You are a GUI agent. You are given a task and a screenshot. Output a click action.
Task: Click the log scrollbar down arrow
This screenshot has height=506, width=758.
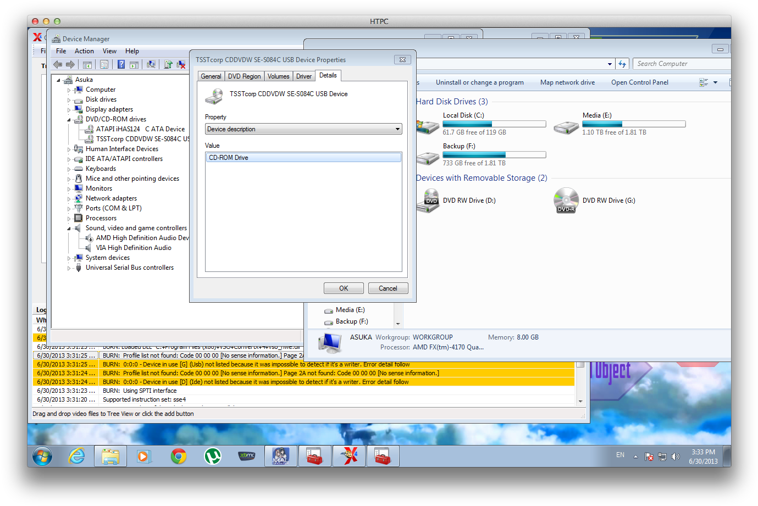tap(580, 402)
